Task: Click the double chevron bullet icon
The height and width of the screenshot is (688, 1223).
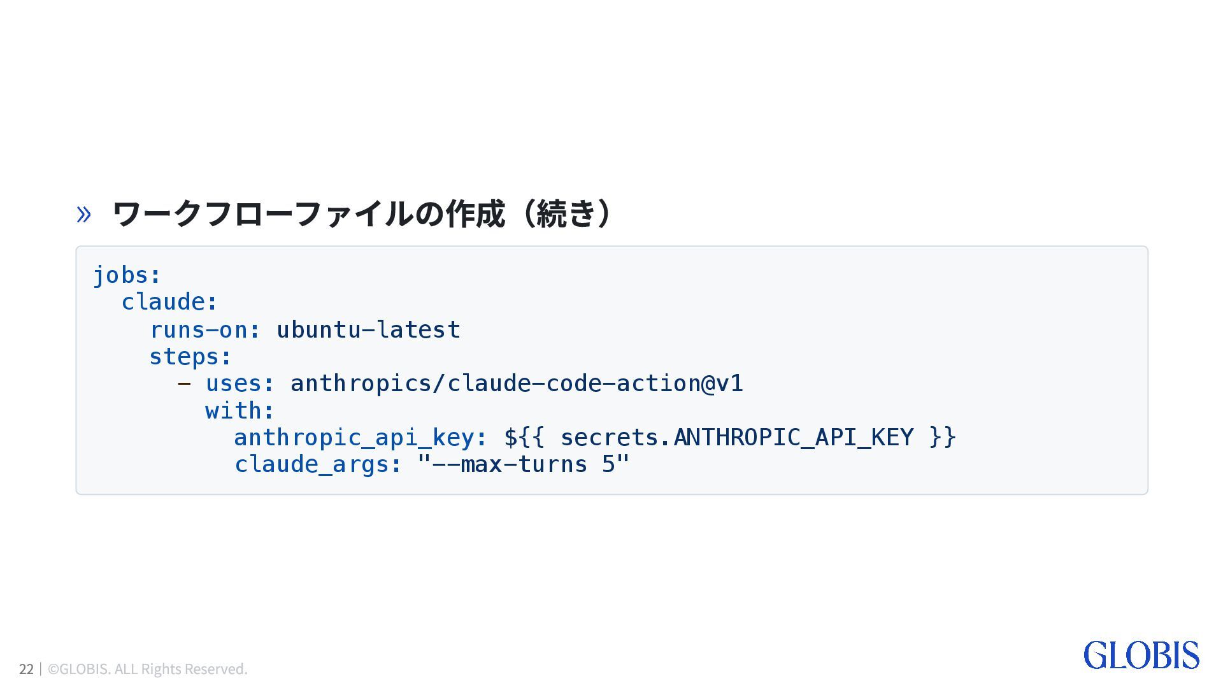Action: click(x=83, y=215)
